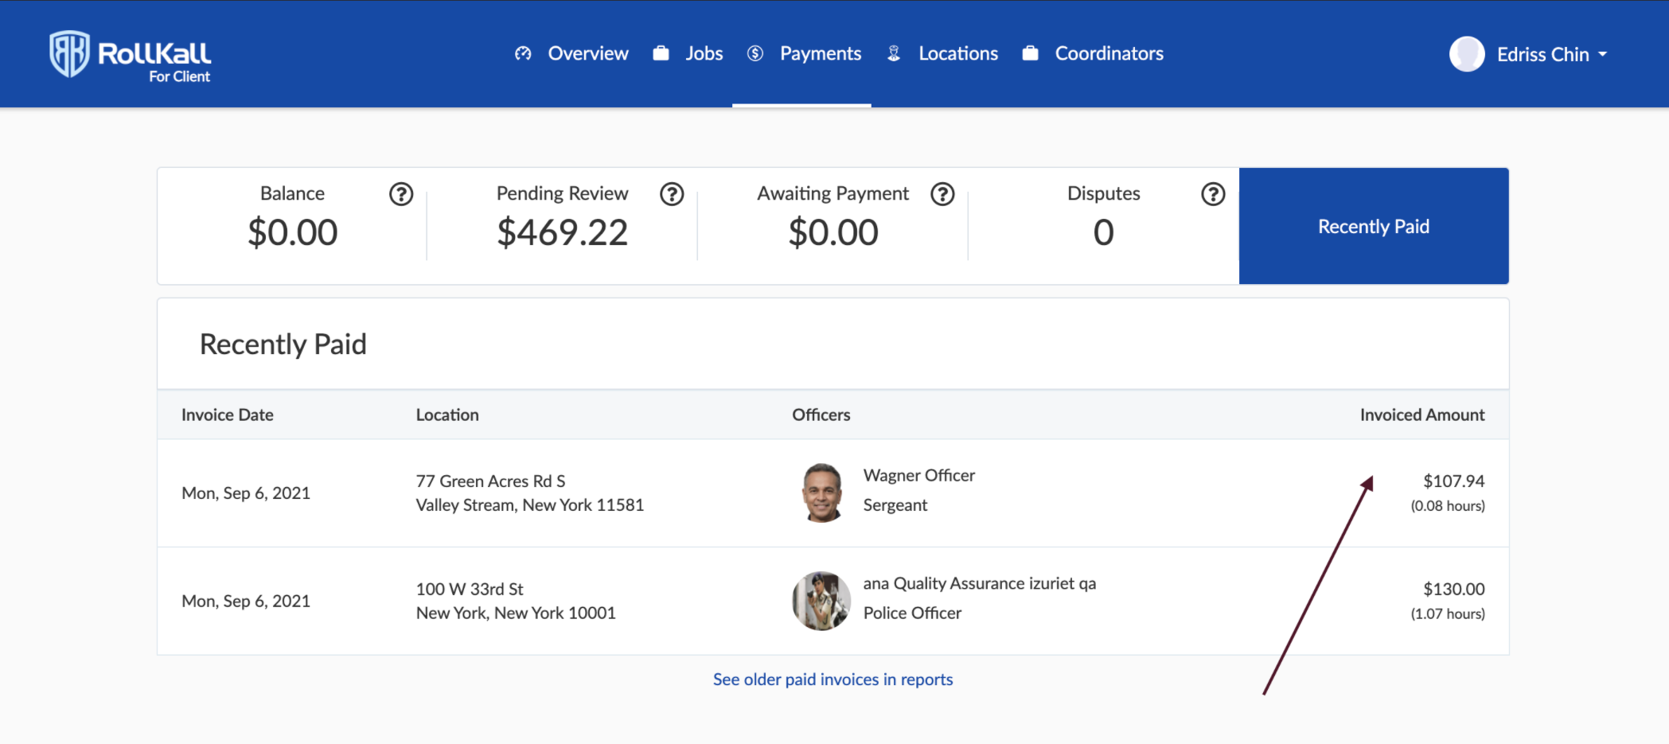Open the Locations menu item
Viewport: 1669px width, 744px height.
[x=958, y=53]
